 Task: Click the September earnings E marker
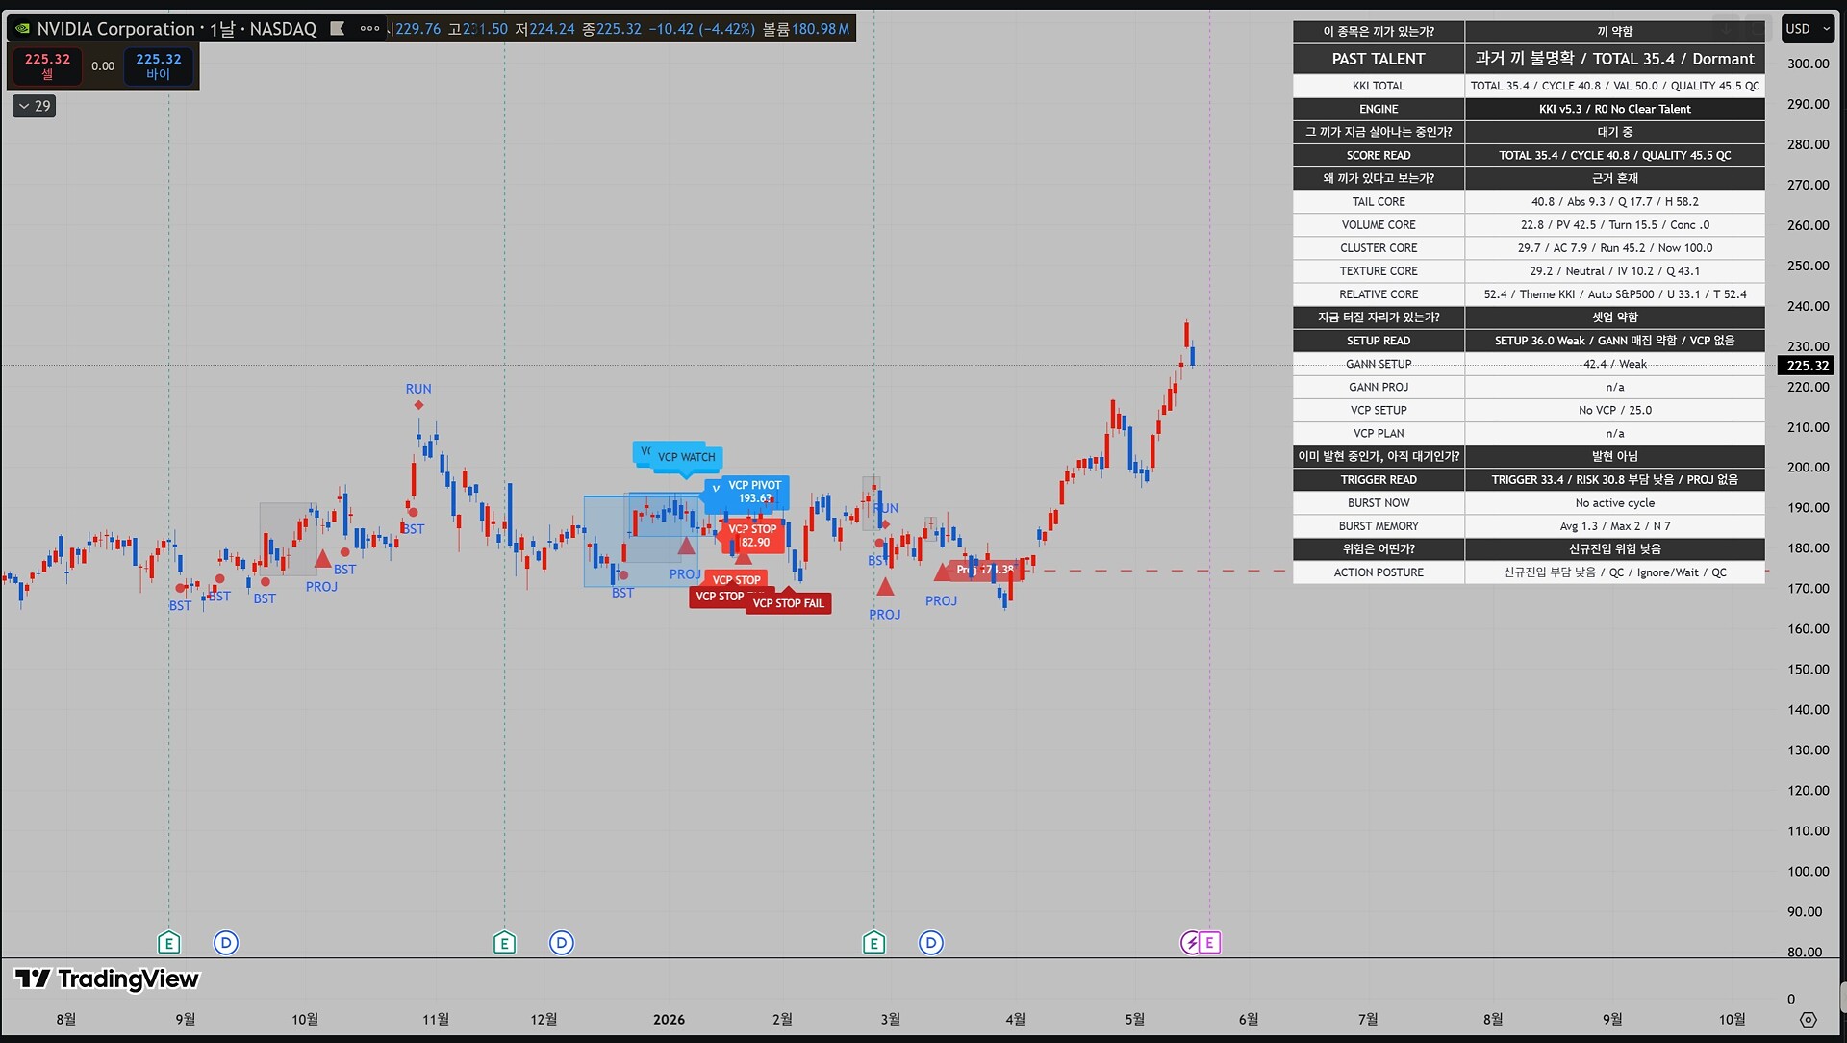coord(168,943)
